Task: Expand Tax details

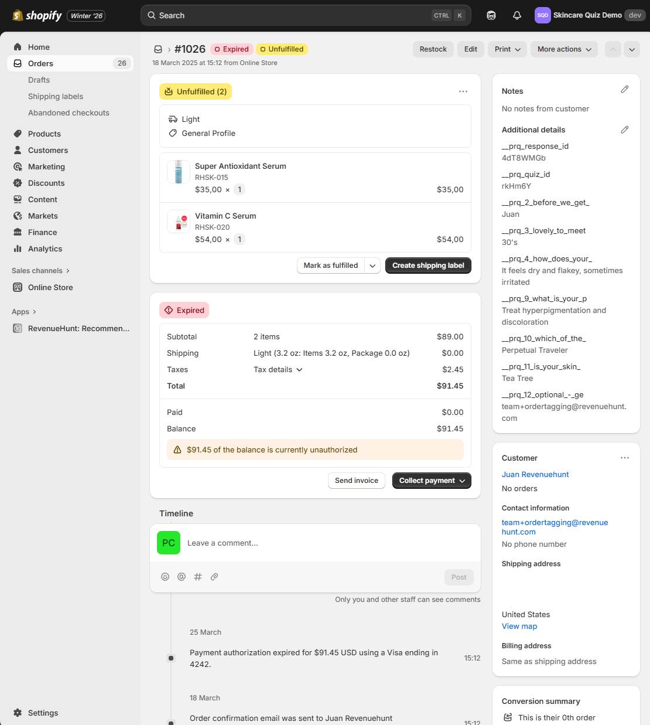Action: [x=278, y=370]
